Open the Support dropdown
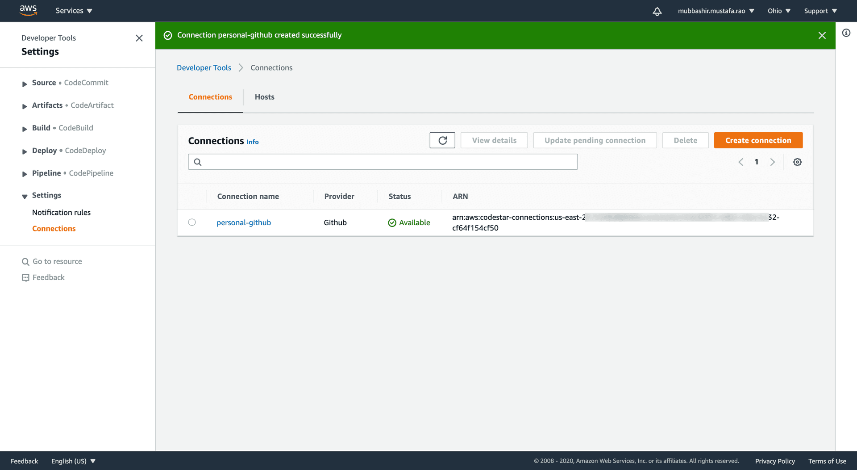This screenshot has height=470, width=857. (820, 11)
